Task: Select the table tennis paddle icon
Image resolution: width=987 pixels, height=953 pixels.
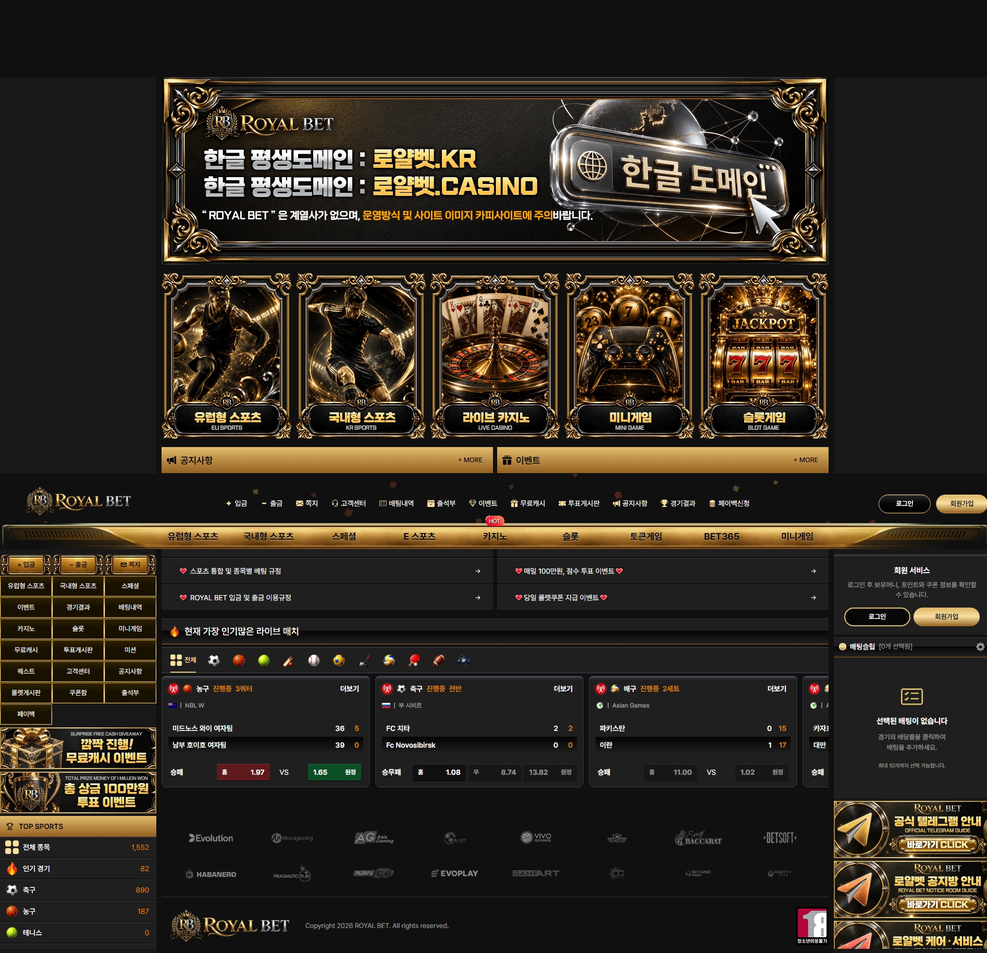Action: [414, 661]
